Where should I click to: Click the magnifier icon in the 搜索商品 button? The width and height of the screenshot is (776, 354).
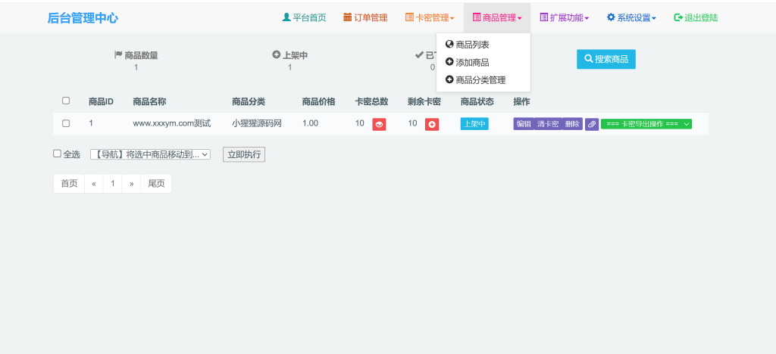[x=589, y=59]
